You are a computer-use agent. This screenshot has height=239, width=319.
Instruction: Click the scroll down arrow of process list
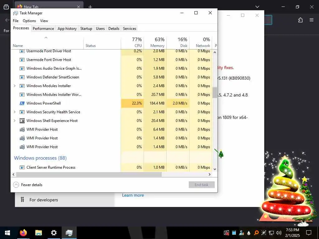[x=215, y=169]
